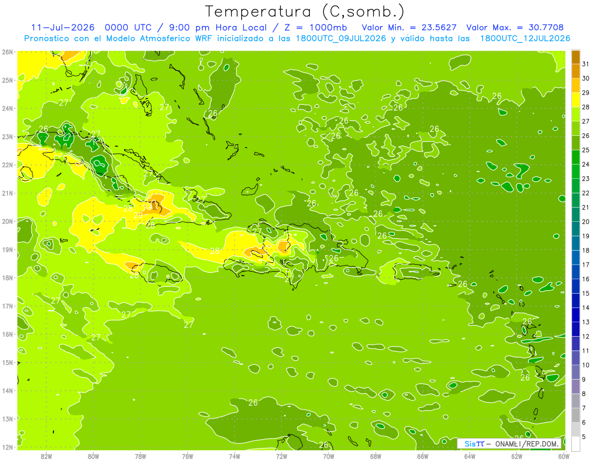Screen dimensions: 599x463
Task: Click the '22N' latitude axis label
Action: pos(7,165)
